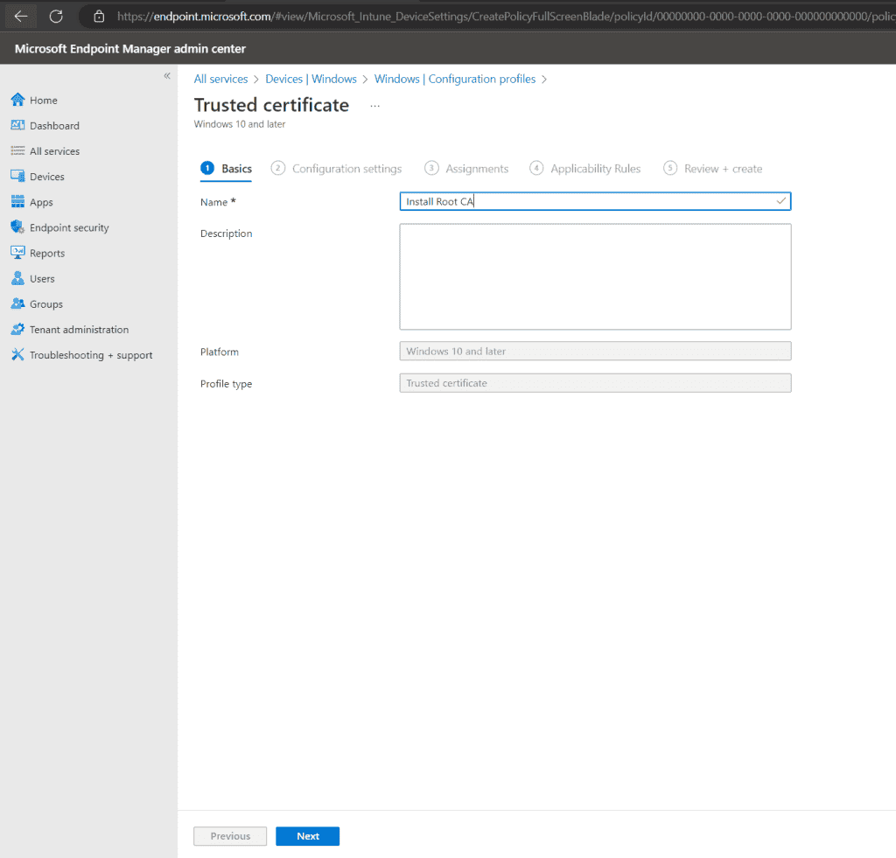Switch to the Assignments step
Viewport: 896px width, 858px height.
tap(477, 168)
